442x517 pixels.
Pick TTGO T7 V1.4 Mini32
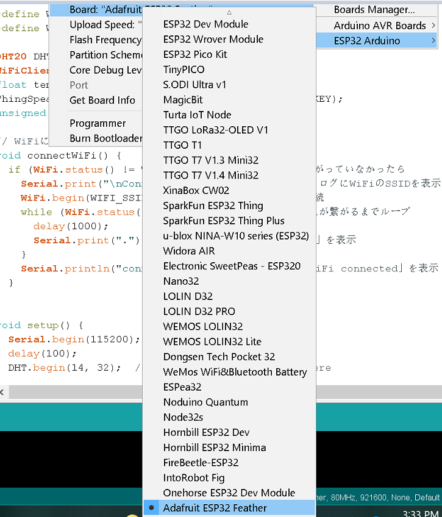click(229, 176)
